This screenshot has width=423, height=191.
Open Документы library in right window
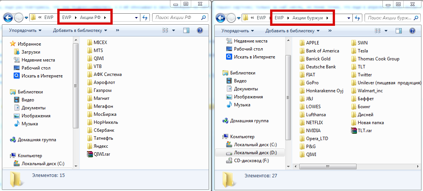[242, 88]
